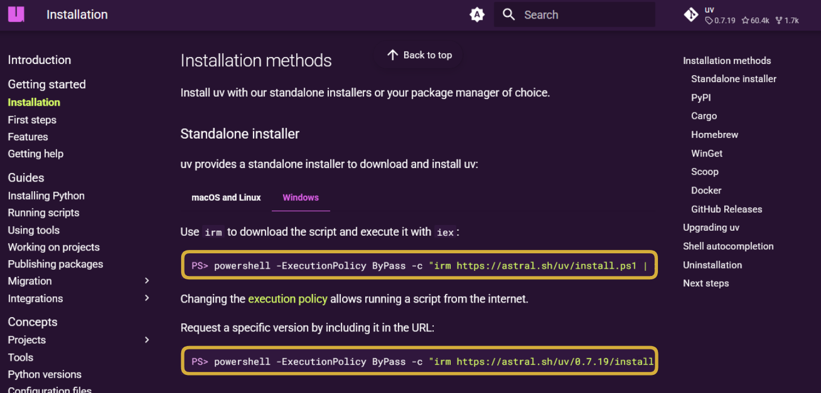821x393 pixels.
Task: Expand the Migration sidebar section
Action: [x=147, y=280]
